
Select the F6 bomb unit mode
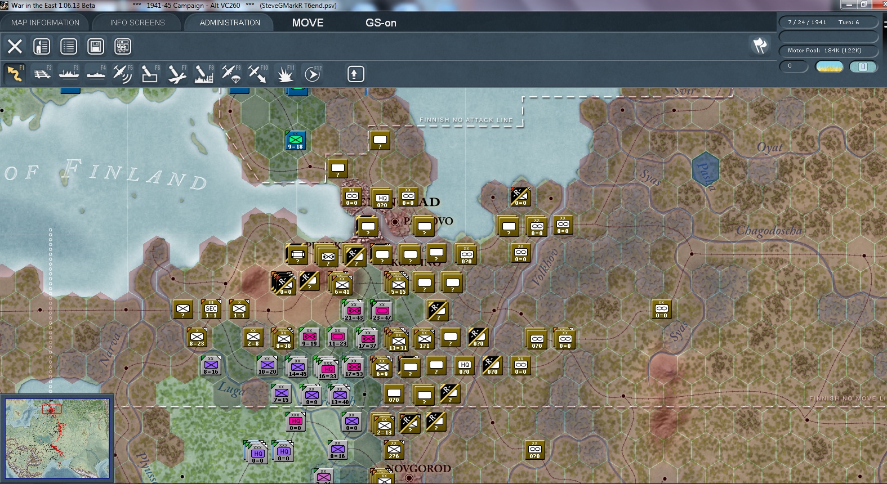pos(150,74)
